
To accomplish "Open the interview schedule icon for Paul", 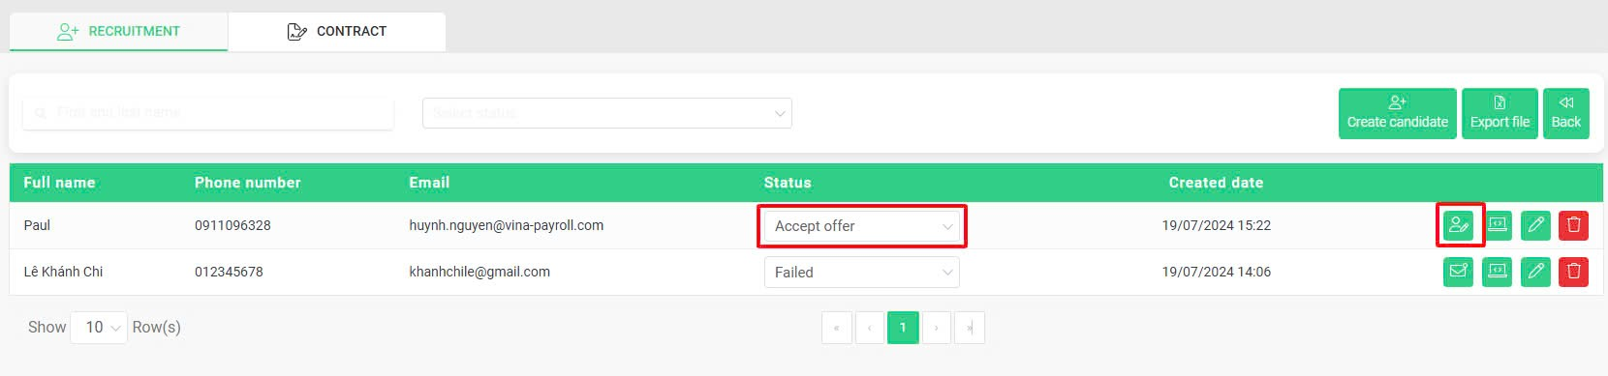I will tap(1497, 225).
